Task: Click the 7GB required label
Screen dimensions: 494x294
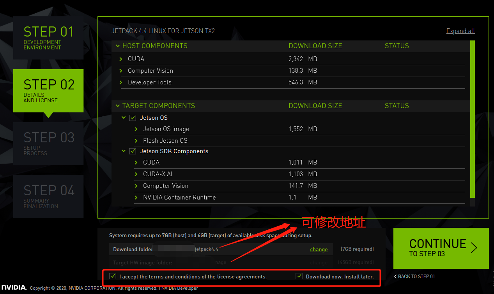Action: [x=357, y=249]
